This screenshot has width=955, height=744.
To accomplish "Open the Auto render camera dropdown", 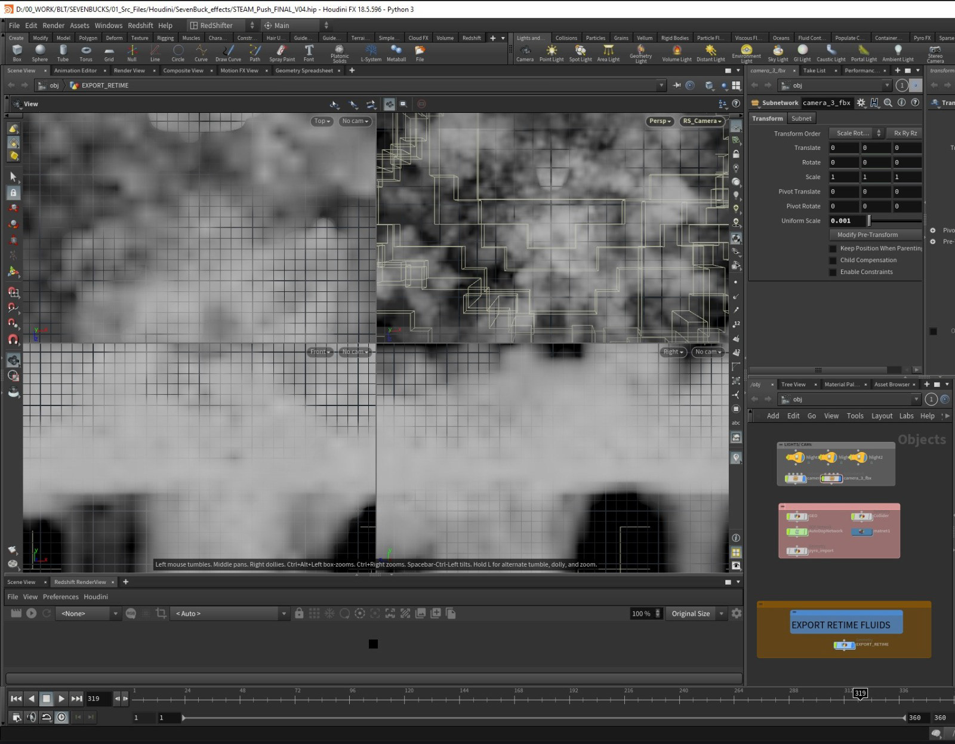I will 230,613.
